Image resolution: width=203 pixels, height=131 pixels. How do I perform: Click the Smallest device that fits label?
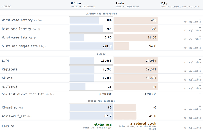tap(23, 94)
